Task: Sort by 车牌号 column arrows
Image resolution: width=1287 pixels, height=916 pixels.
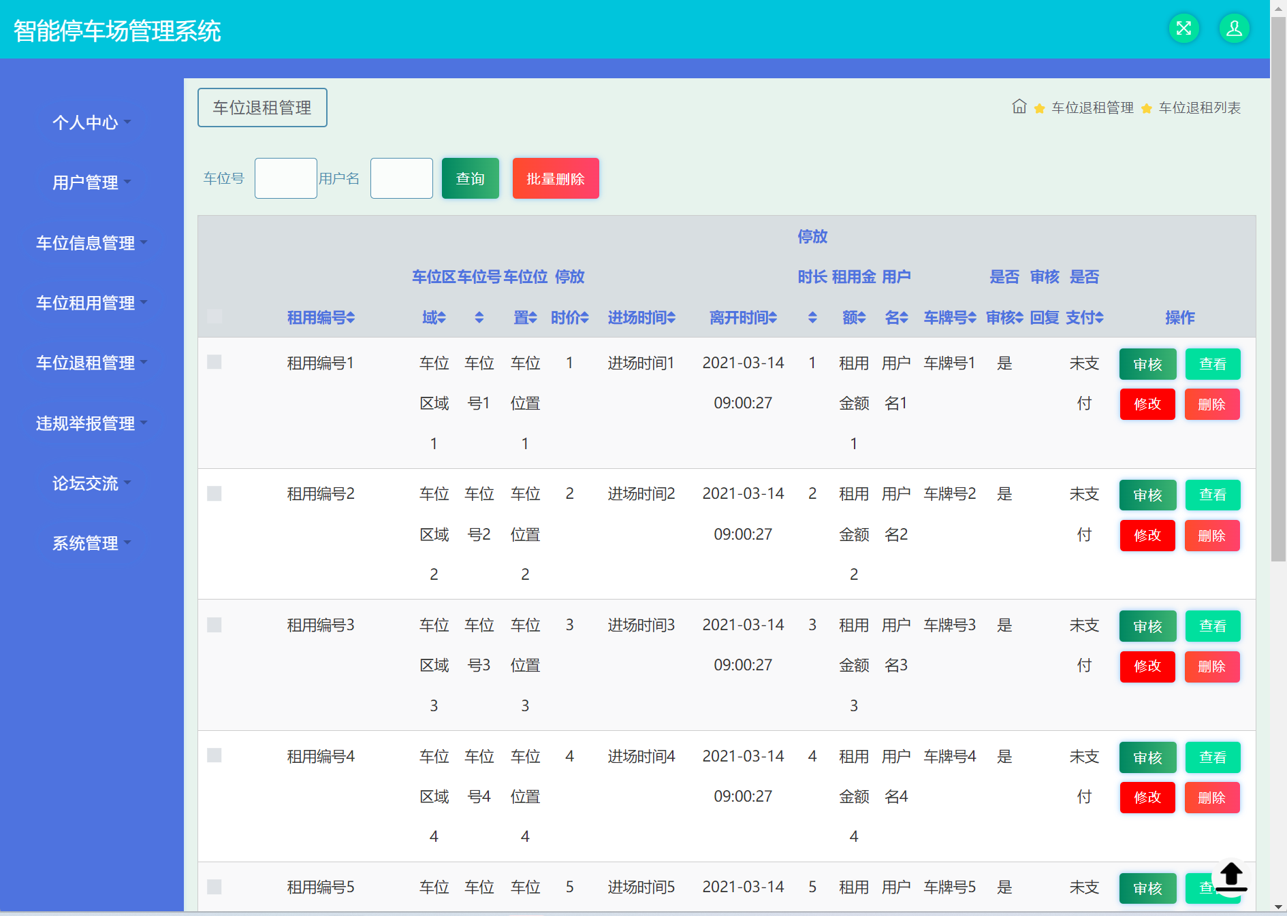Action: click(x=972, y=317)
